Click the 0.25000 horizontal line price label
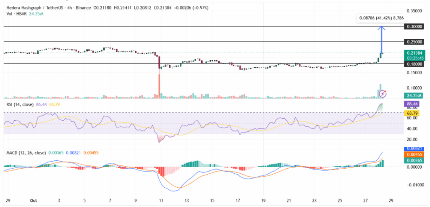This screenshot has height=207, width=430. pos(413,42)
